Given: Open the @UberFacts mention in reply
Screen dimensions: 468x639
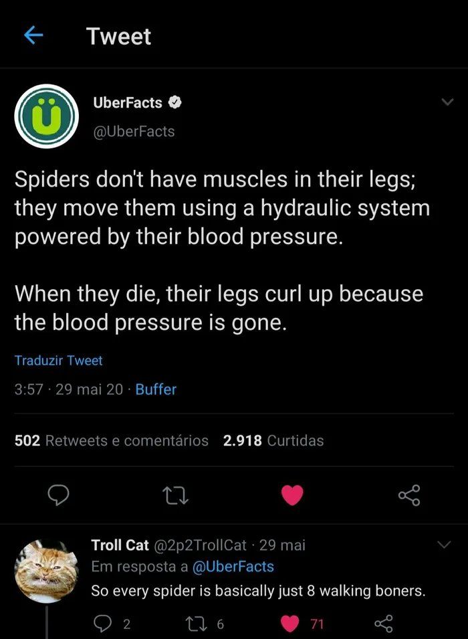Looking at the screenshot, I should click(x=233, y=567).
